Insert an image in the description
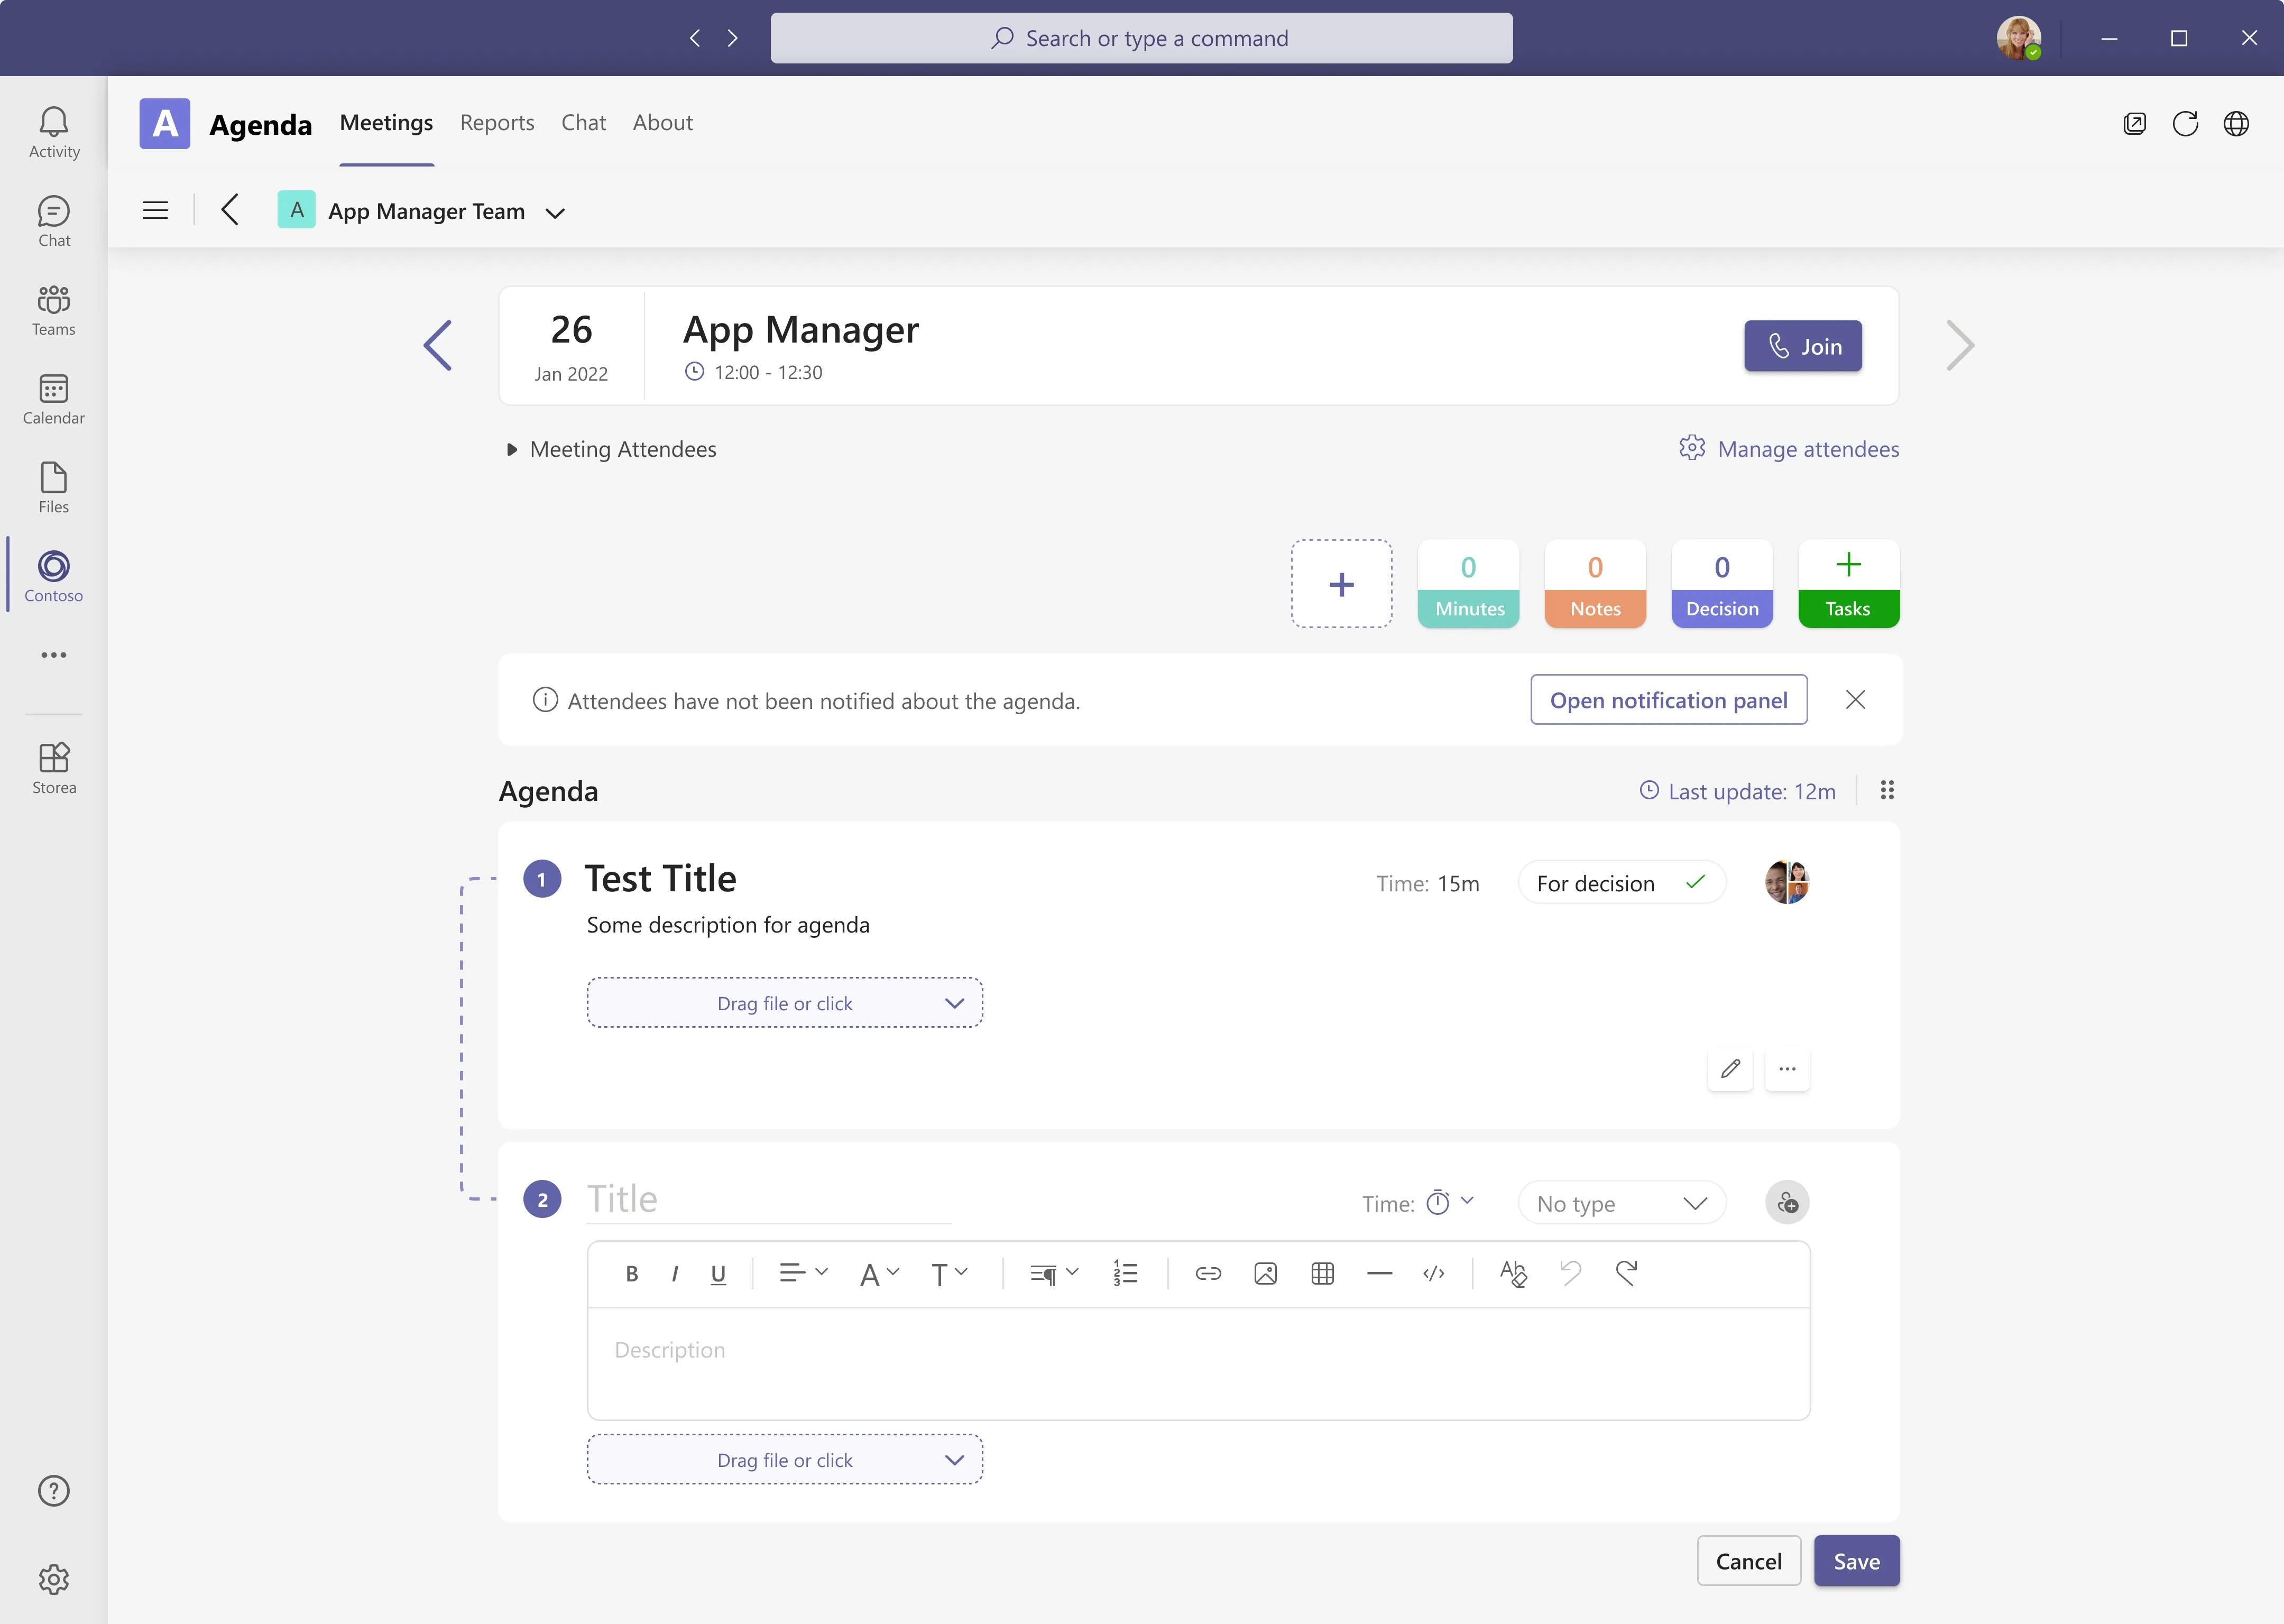 [1265, 1274]
